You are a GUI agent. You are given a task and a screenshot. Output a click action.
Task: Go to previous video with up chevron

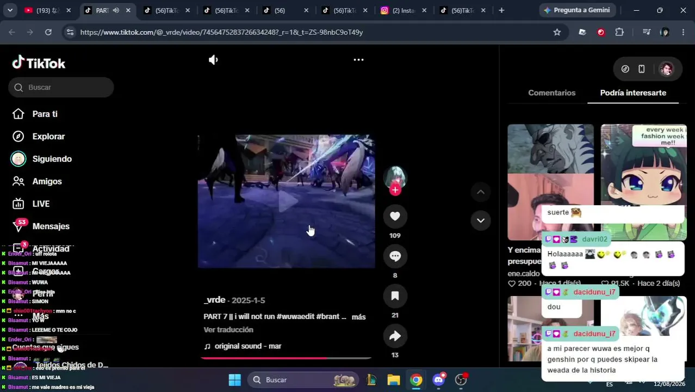[x=480, y=192]
